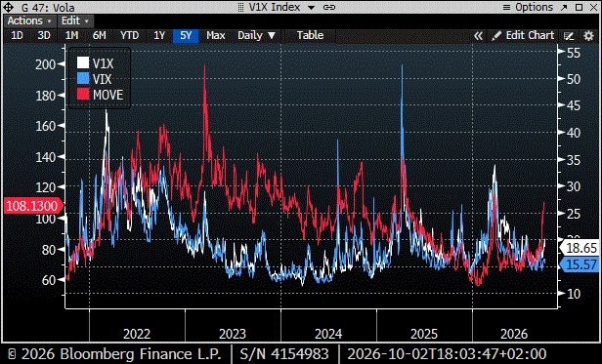
Task: Click the white 18.65 value tag
Action: click(580, 248)
